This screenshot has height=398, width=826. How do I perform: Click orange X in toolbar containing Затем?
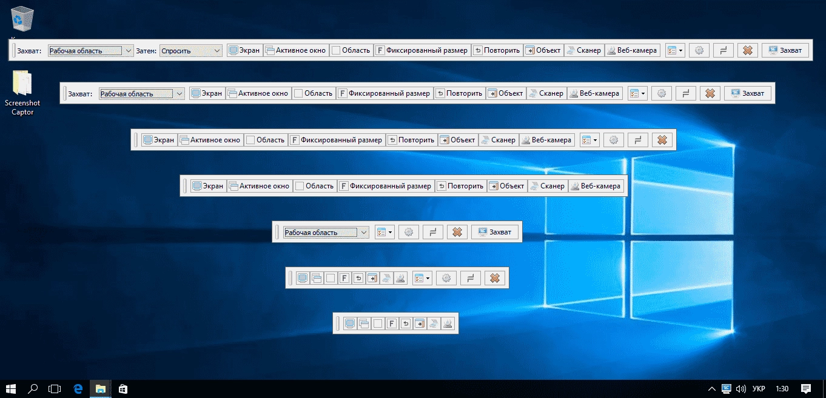[x=748, y=50]
